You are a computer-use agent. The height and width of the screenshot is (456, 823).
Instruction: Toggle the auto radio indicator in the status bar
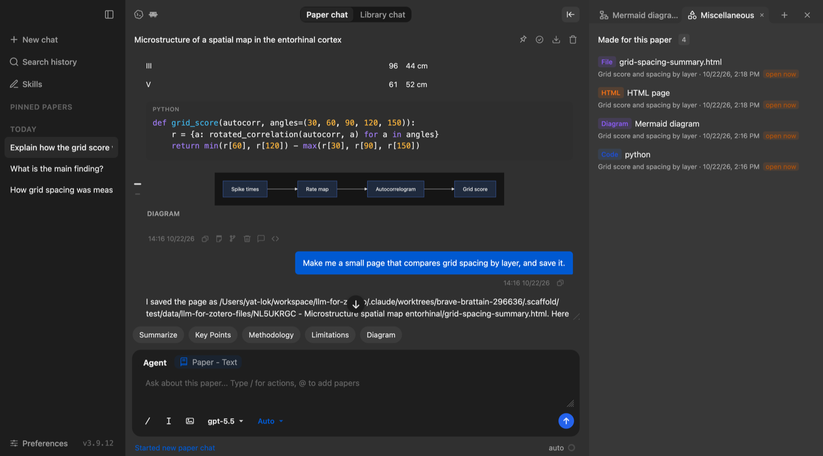571,448
